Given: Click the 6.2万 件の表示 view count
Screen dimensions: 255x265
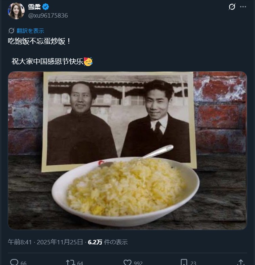Looking at the screenshot, I should (x=108, y=242).
